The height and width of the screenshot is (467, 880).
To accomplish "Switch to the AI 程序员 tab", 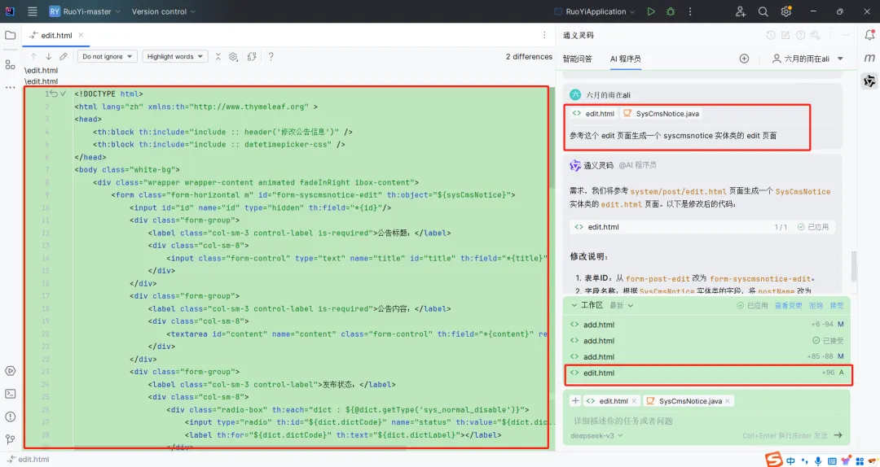I will [x=625, y=59].
